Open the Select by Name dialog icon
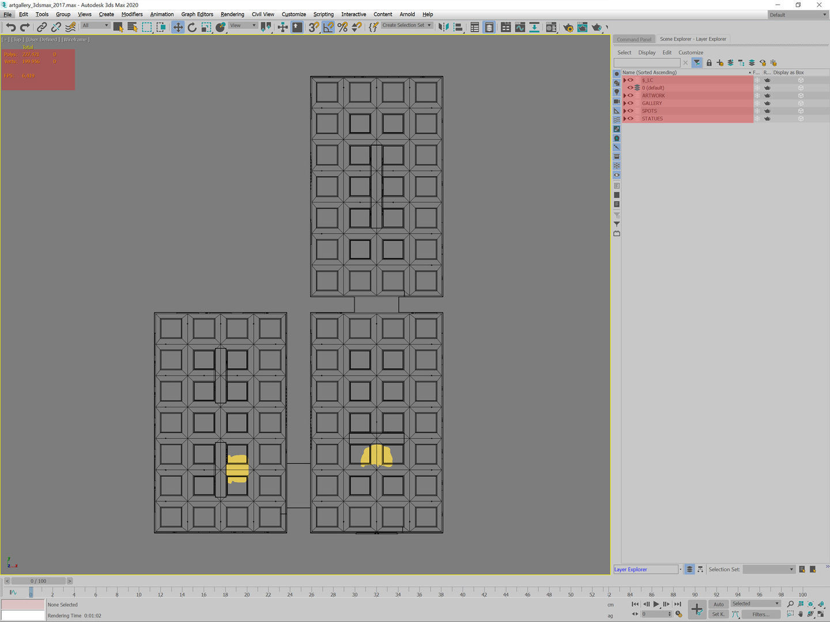The width and height of the screenshot is (830, 622). click(133, 27)
